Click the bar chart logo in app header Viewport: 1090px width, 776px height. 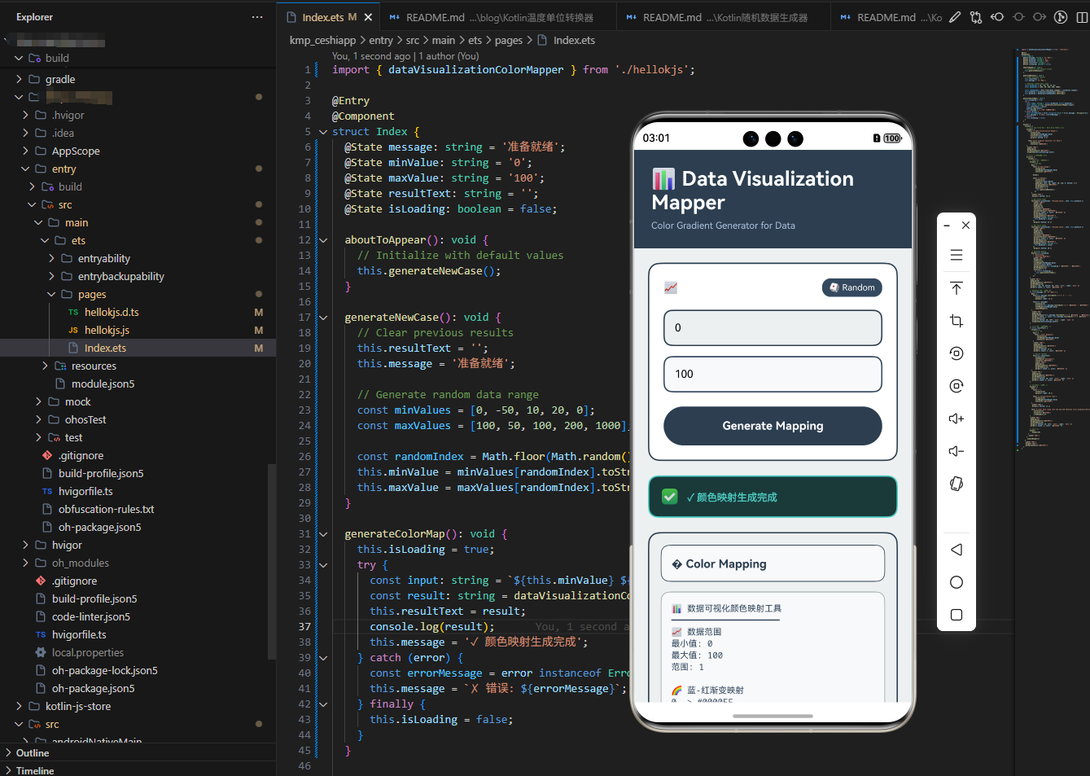pos(663,178)
